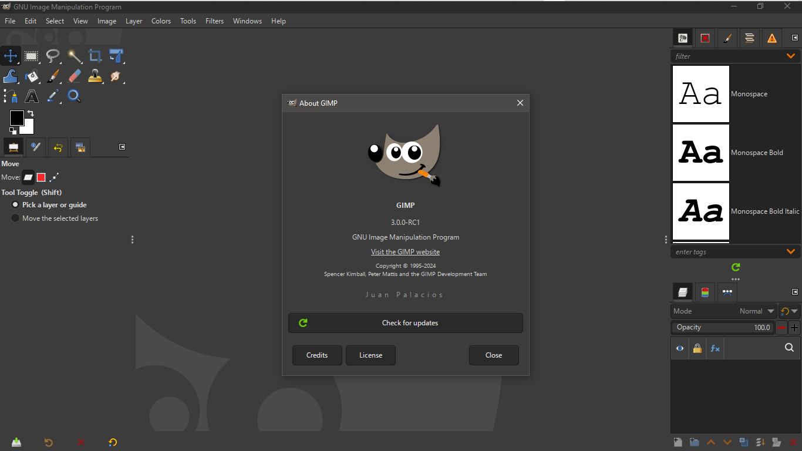Click the foreground color swatch
The height and width of the screenshot is (451, 802).
tap(16, 117)
